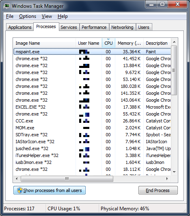The height and width of the screenshot is (216, 190).
Task: Click the vertical scrollbar down arrow
Action: pos(174,172)
